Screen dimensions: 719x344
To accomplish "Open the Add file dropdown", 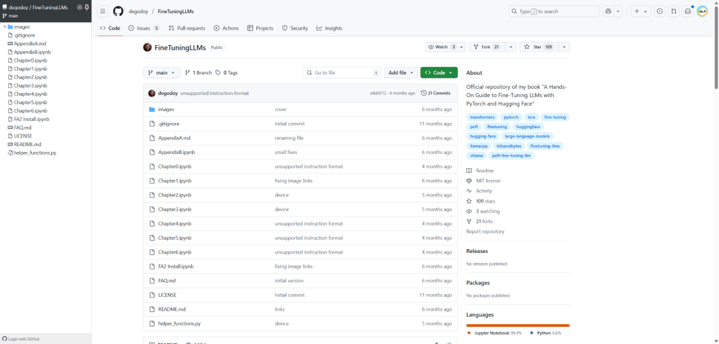I will coord(401,73).
